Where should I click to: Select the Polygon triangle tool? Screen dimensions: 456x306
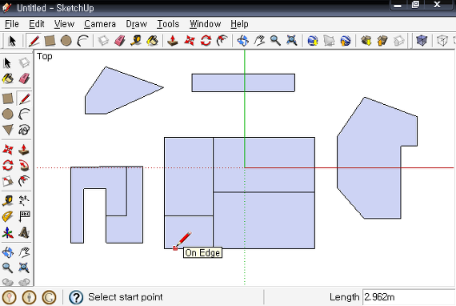click(7, 130)
